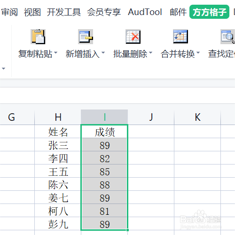Switch to the AudTool tab

pyautogui.click(x=145, y=12)
